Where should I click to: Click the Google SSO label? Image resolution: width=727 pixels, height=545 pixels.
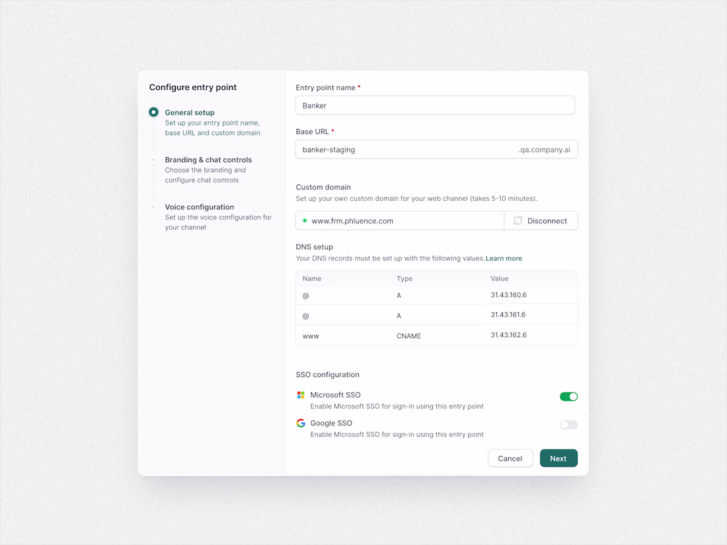coord(331,423)
